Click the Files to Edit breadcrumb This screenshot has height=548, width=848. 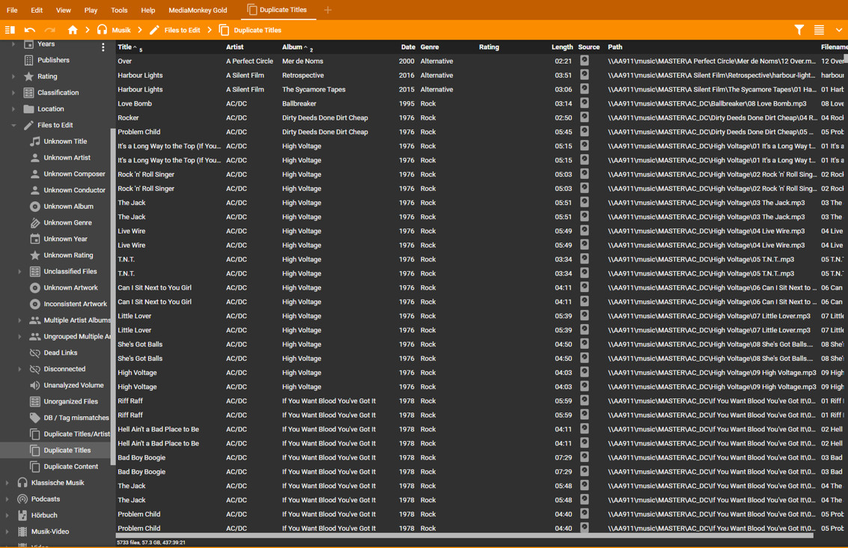(182, 30)
